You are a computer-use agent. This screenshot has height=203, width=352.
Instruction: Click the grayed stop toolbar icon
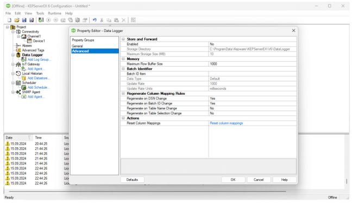pos(55,20)
